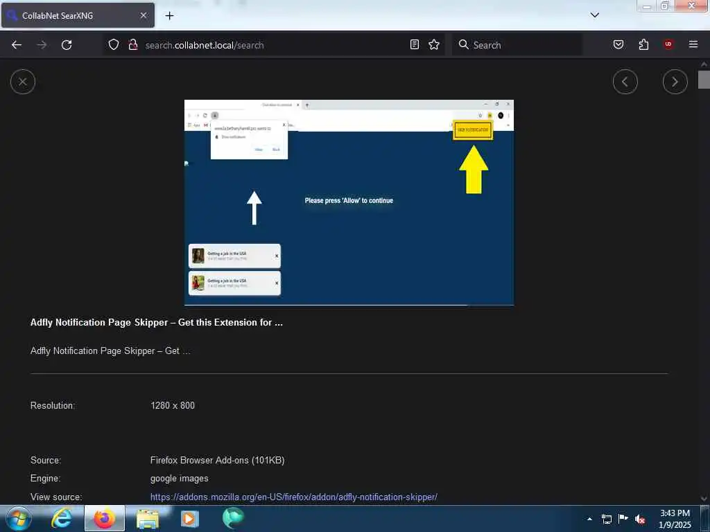Image resolution: width=710 pixels, height=532 pixels.
Task: Select the google images engine text
Action: pyautogui.click(x=180, y=479)
